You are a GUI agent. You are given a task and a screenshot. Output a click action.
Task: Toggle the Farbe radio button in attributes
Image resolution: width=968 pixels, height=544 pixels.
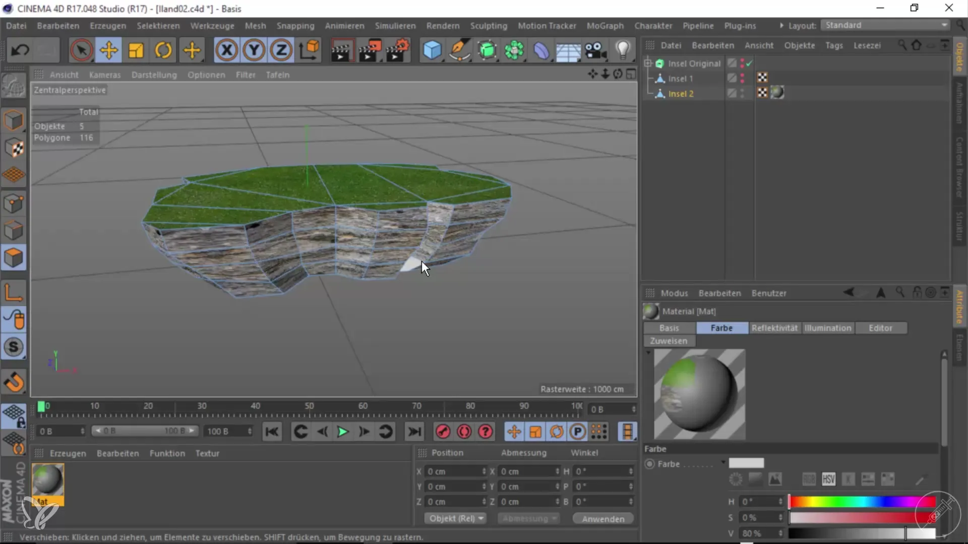coord(650,464)
